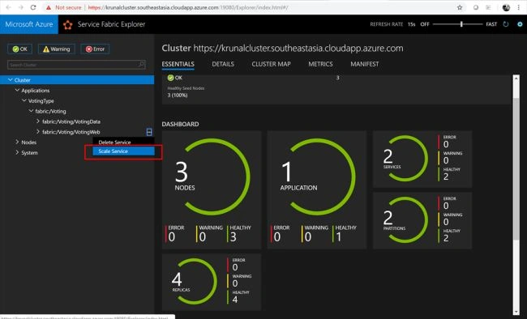Click the 1 APPLICATION dashboard ring

[x=317, y=177]
